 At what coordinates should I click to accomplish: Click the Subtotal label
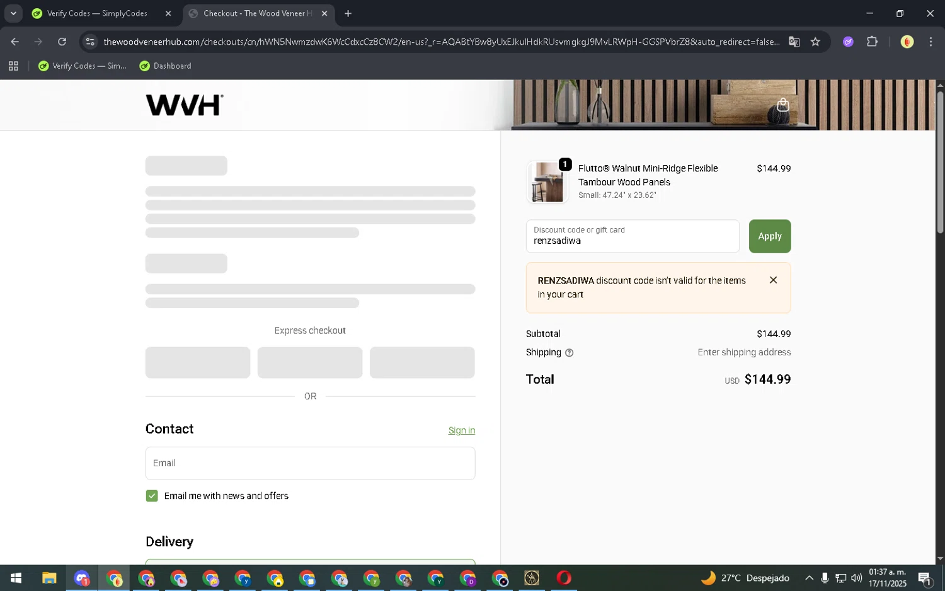(543, 334)
